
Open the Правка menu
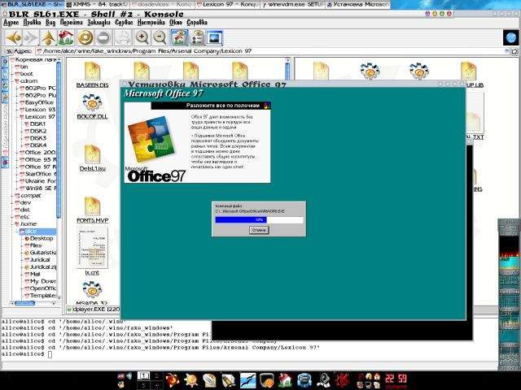click(x=32, y=22)
